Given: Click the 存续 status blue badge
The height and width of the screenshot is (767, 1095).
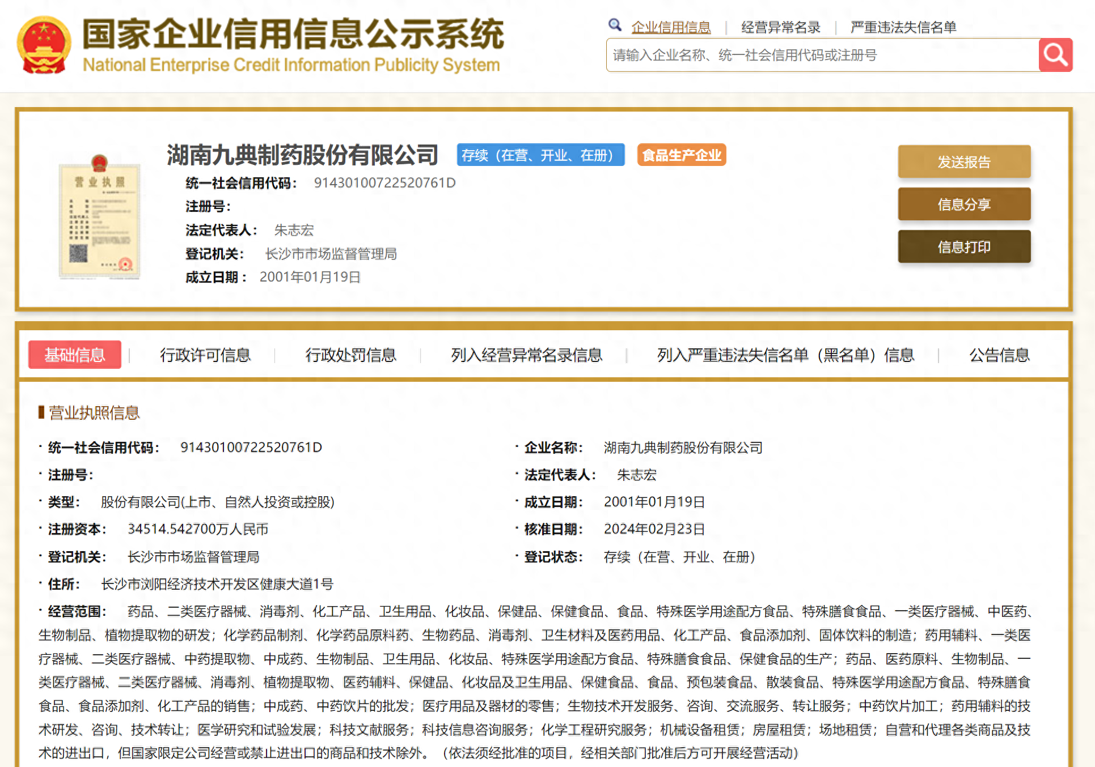Looking at the screenshot, I should point(540,155).
